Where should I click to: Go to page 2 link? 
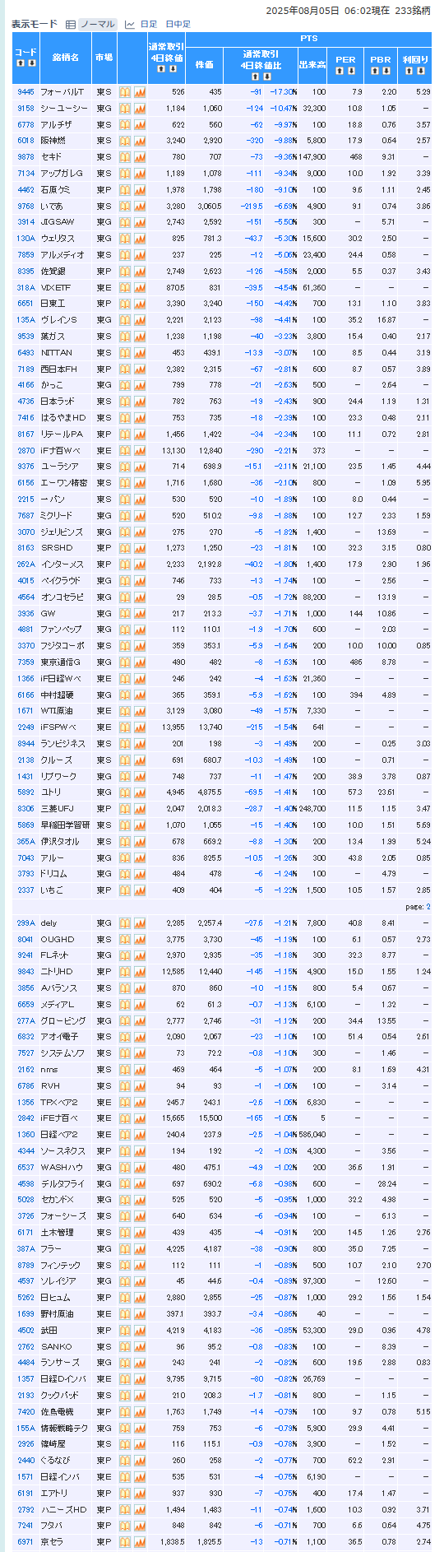(428, 907)
